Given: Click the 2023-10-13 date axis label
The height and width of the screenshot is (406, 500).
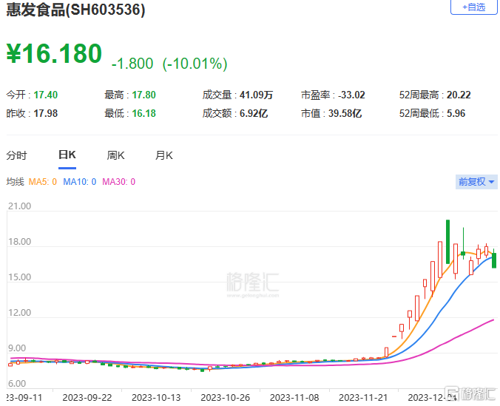Looking at the screenshot, I should point(156,398).
